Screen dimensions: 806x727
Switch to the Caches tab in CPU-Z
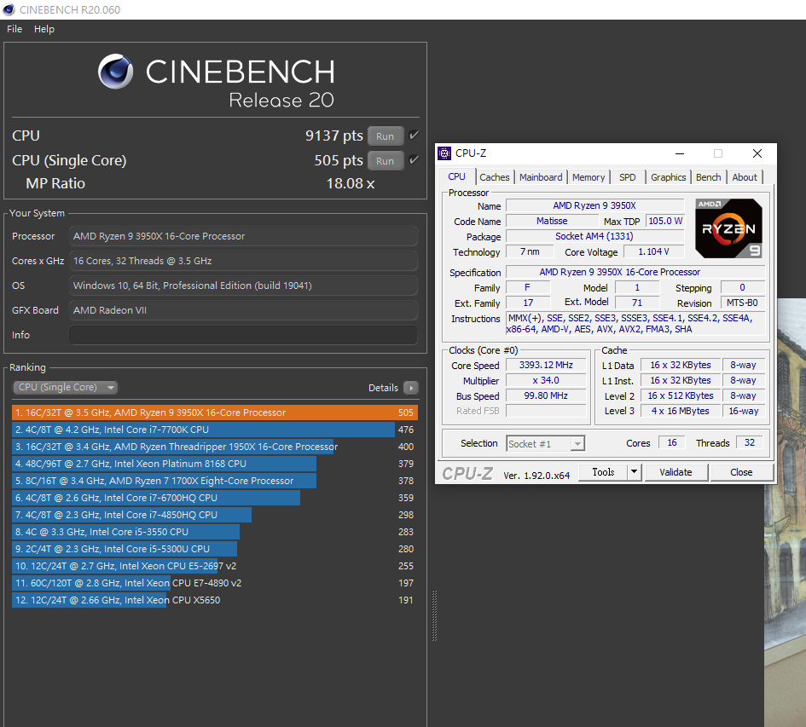tap(495, 177)
